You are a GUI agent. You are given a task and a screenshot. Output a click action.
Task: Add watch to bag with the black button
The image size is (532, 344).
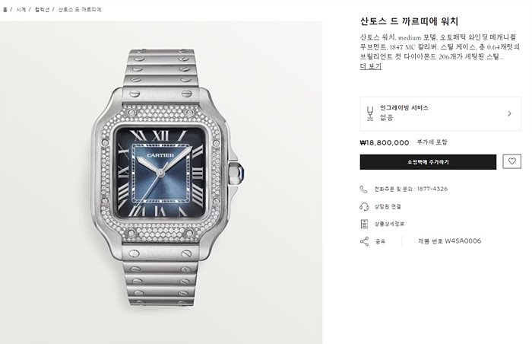428,162
